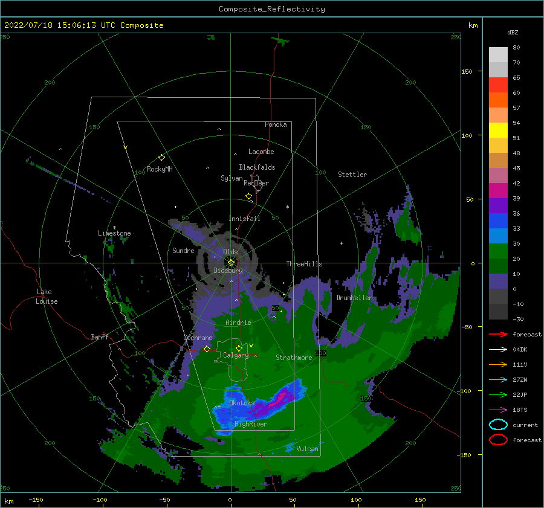Click the Limestone label
Image resolution: width=544 pixels, height=508 pixels.
pos(114,233)
